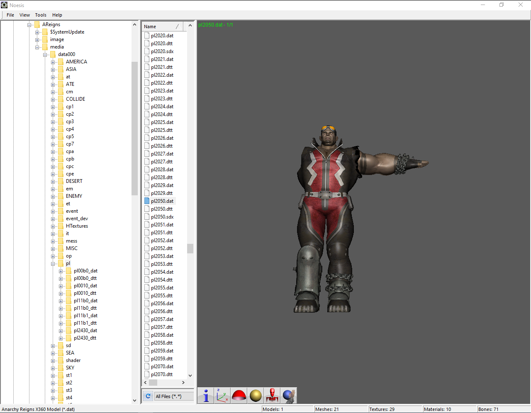Click the blue info icon in viewer toolbar
Image resolution: width=531 pixels, height=413 pixels.
(206, 396)
